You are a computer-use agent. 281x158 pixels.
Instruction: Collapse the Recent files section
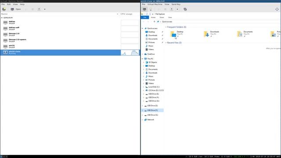(166, 43)
